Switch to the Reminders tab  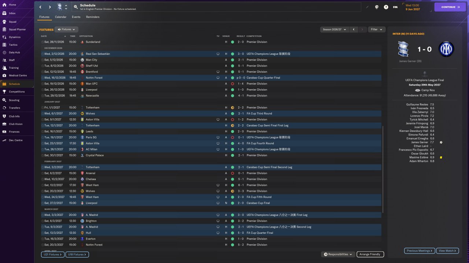93,17
